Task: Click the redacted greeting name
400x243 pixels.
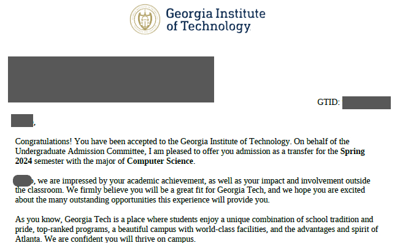Action: pyautogui.click(x=22, y=120)
